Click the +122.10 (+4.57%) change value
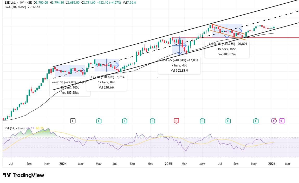This screenshot has height=183, width=299. [x=109, y=3]
